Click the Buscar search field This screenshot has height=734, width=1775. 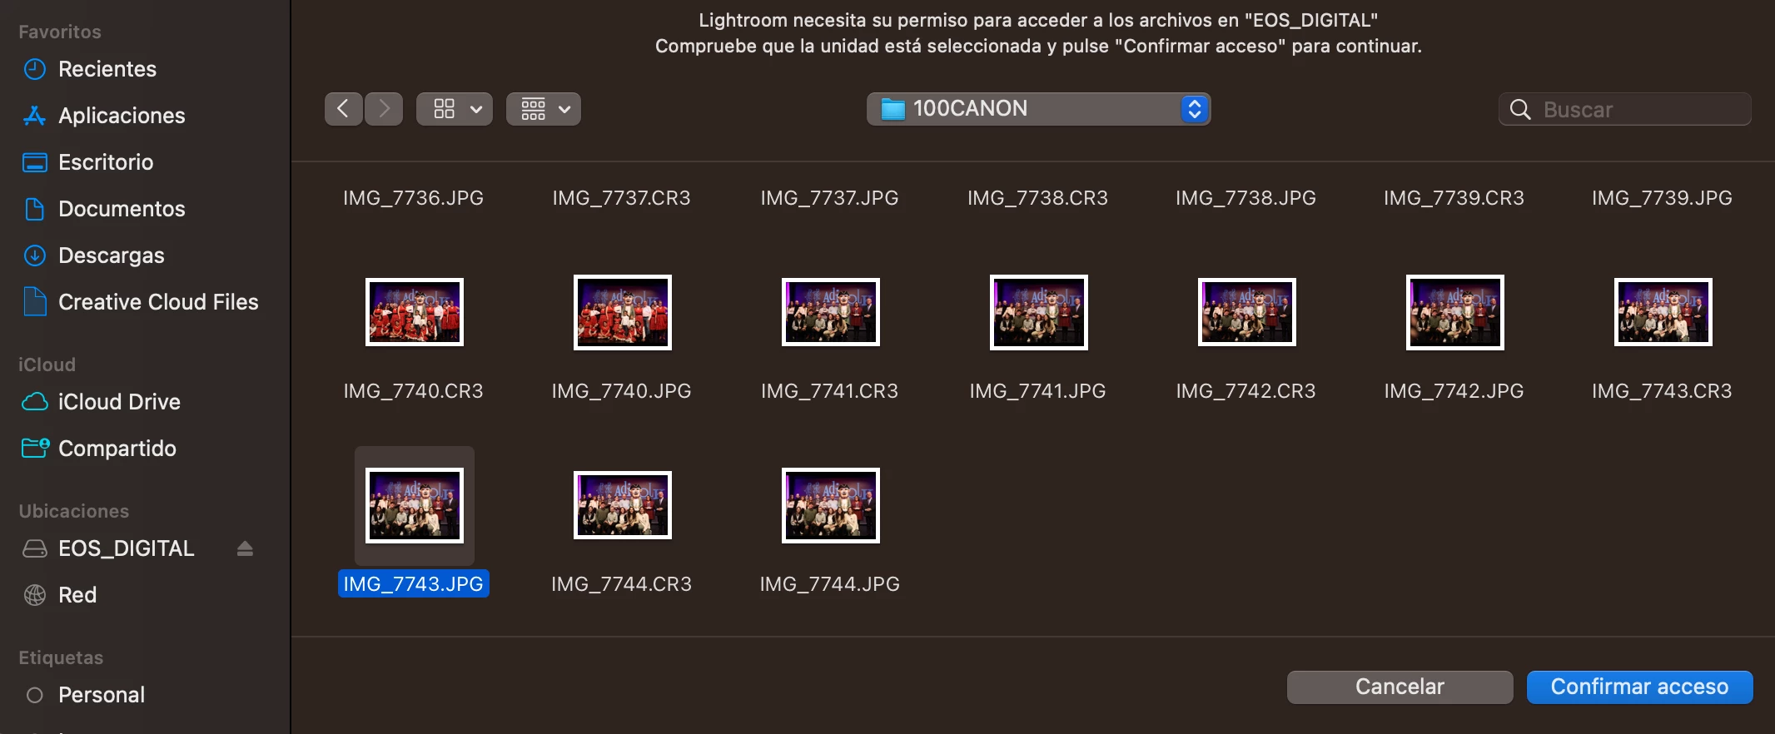pyautogui.click(x=1624, y=109)
